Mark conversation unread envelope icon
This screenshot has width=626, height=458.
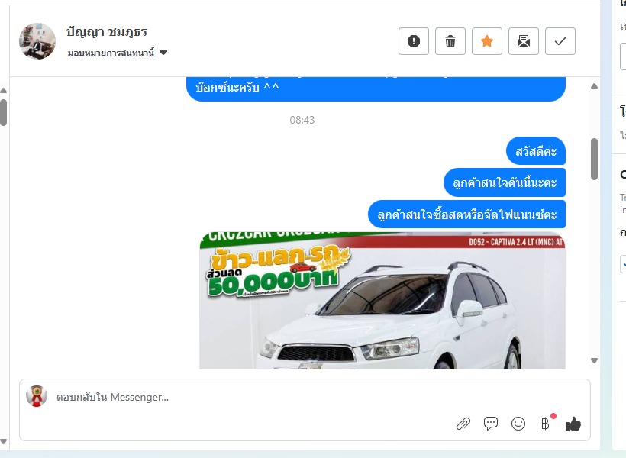click(x=524, y=41)
